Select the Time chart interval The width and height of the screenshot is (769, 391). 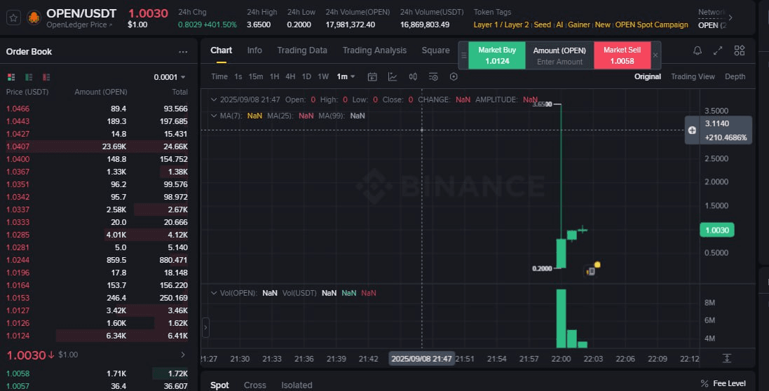[219, 76]
